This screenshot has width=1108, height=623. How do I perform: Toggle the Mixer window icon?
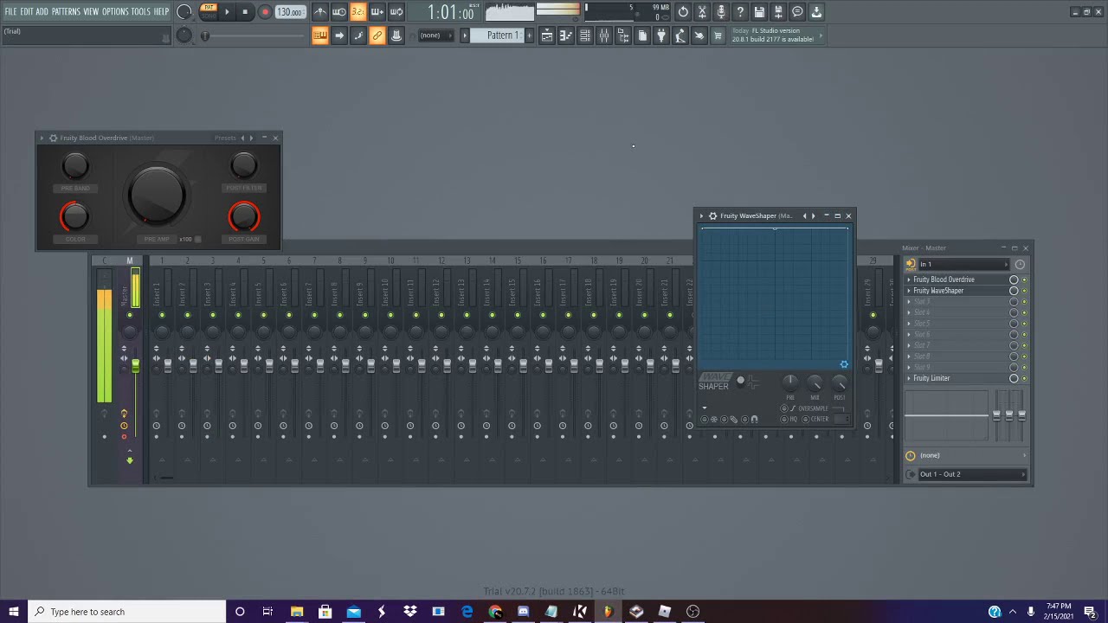(603, 35)
